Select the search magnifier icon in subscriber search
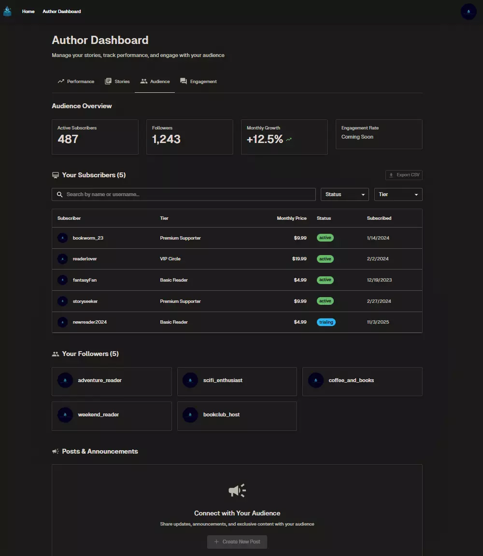 (59, 194)
